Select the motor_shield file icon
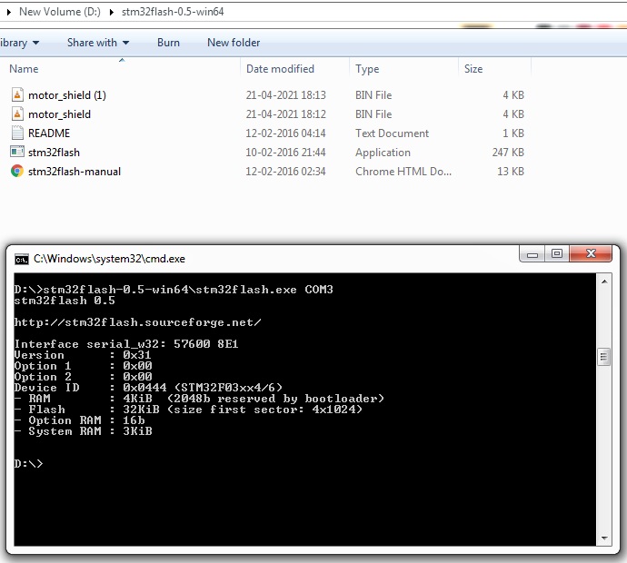 point(17,114)
